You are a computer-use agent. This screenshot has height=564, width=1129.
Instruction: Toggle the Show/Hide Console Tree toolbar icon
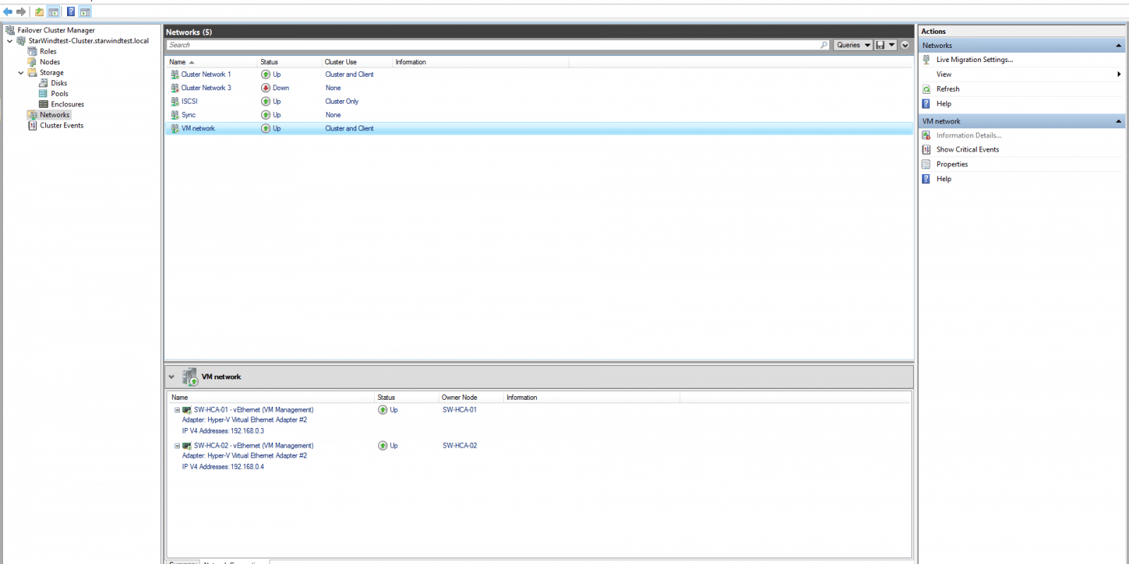53,12
